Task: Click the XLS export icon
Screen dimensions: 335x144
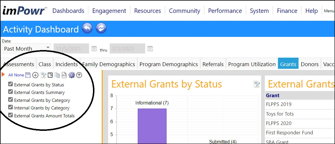Action: [x=64, y=75]
